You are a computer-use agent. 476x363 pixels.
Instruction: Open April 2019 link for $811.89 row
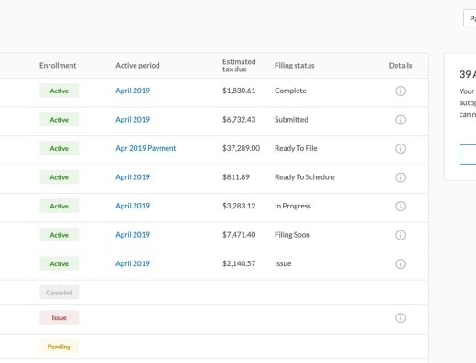(133, 177)
